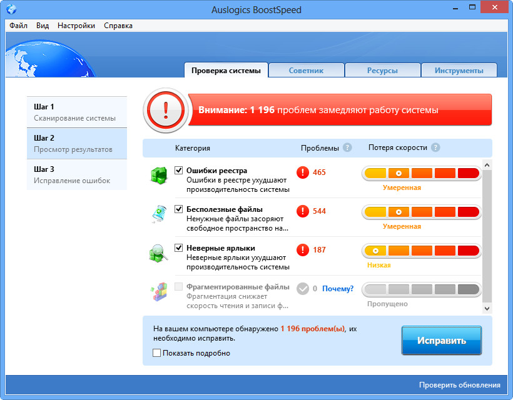Open the Вид menu
This screenshot has height=400, width=513.
click(x=43, y=26)
